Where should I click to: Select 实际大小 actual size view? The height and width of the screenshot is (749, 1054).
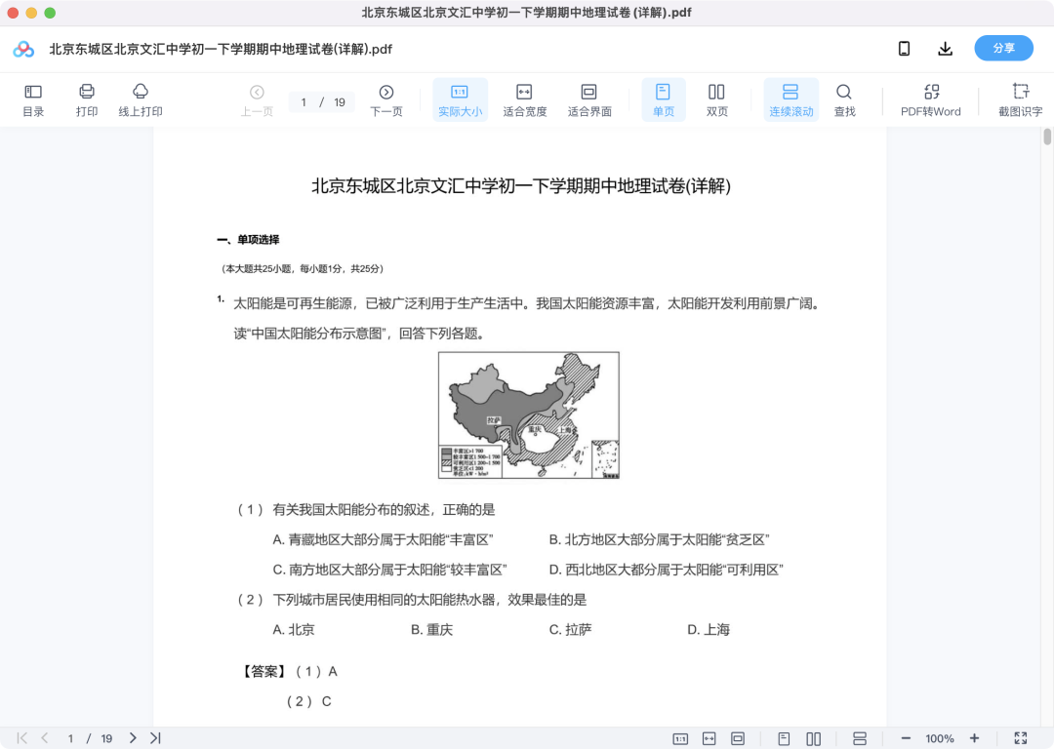coord(460,100)
